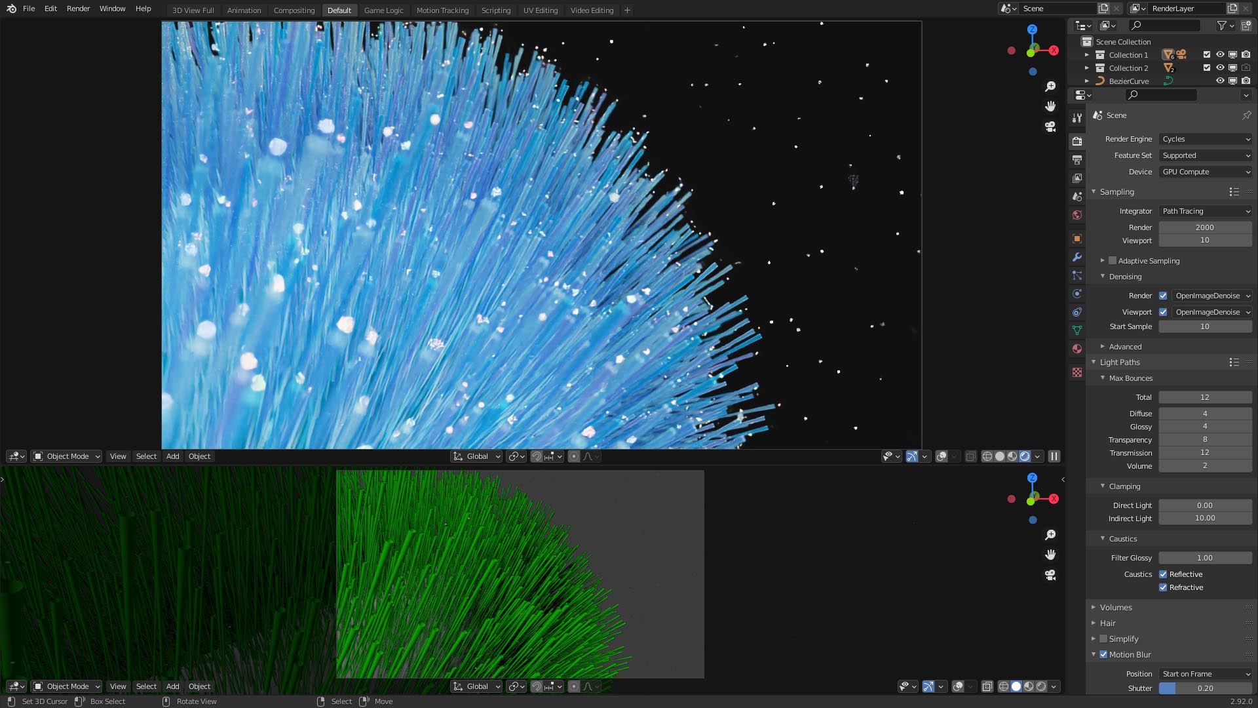Screen dimensions: 1258x708
Task: Click the Render samples field
Action: coord(1206,227)
